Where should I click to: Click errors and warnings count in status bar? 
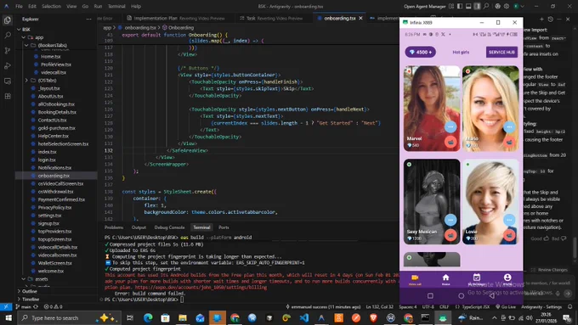point(53,306)
